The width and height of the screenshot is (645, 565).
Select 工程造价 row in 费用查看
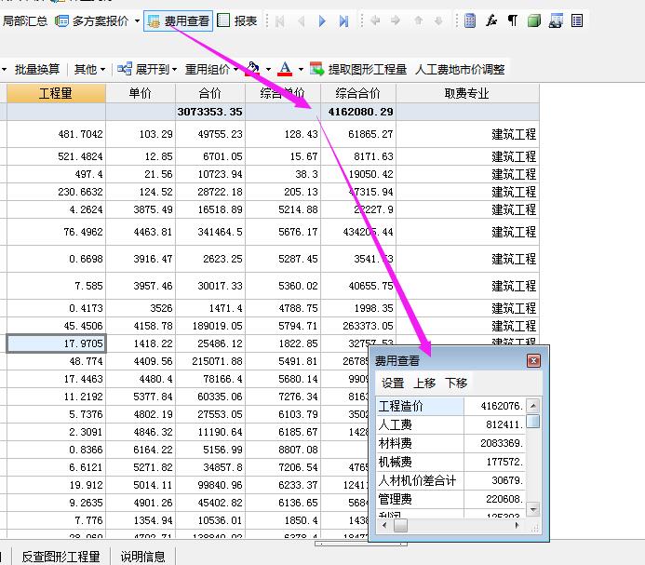[x=450, y=406]
